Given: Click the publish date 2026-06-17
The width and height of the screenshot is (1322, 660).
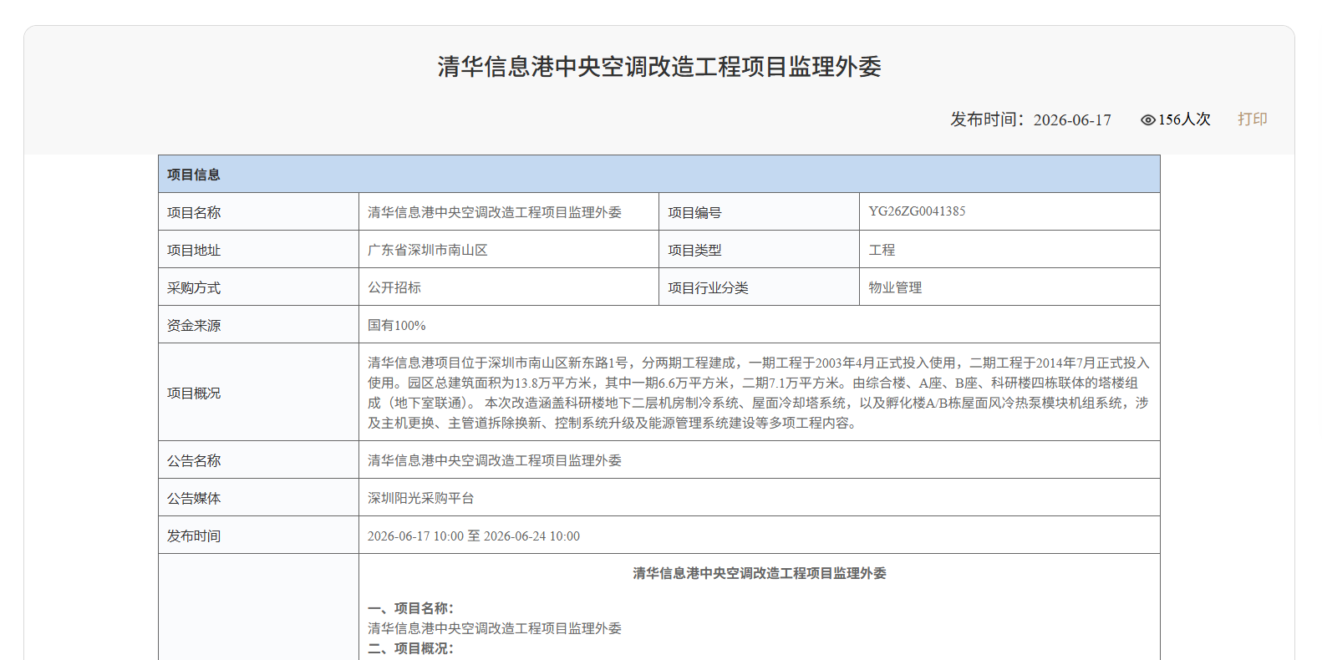Looking at the screenshot, I should pos(1072,120).
